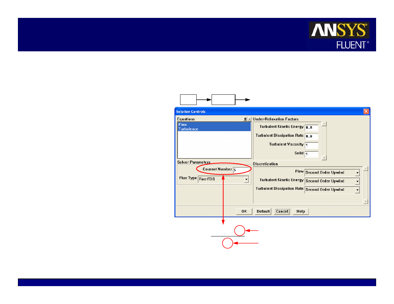Expand Turbulent Dissipation Rate discretization dropdown
Viewport: 394px width, 304px height.
click(357, 190)
